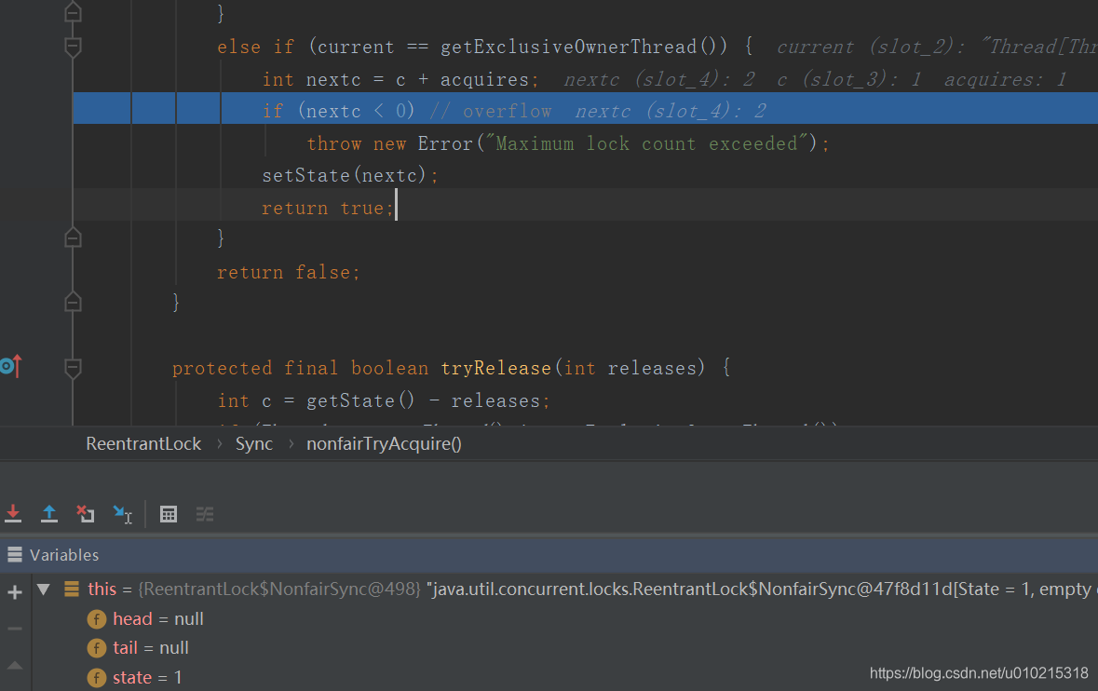
Task: Add a new watch with plus icon
Action: coord(15,592)
